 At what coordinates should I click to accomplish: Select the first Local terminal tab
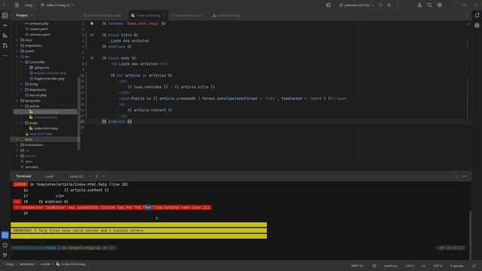click(49, 176)
